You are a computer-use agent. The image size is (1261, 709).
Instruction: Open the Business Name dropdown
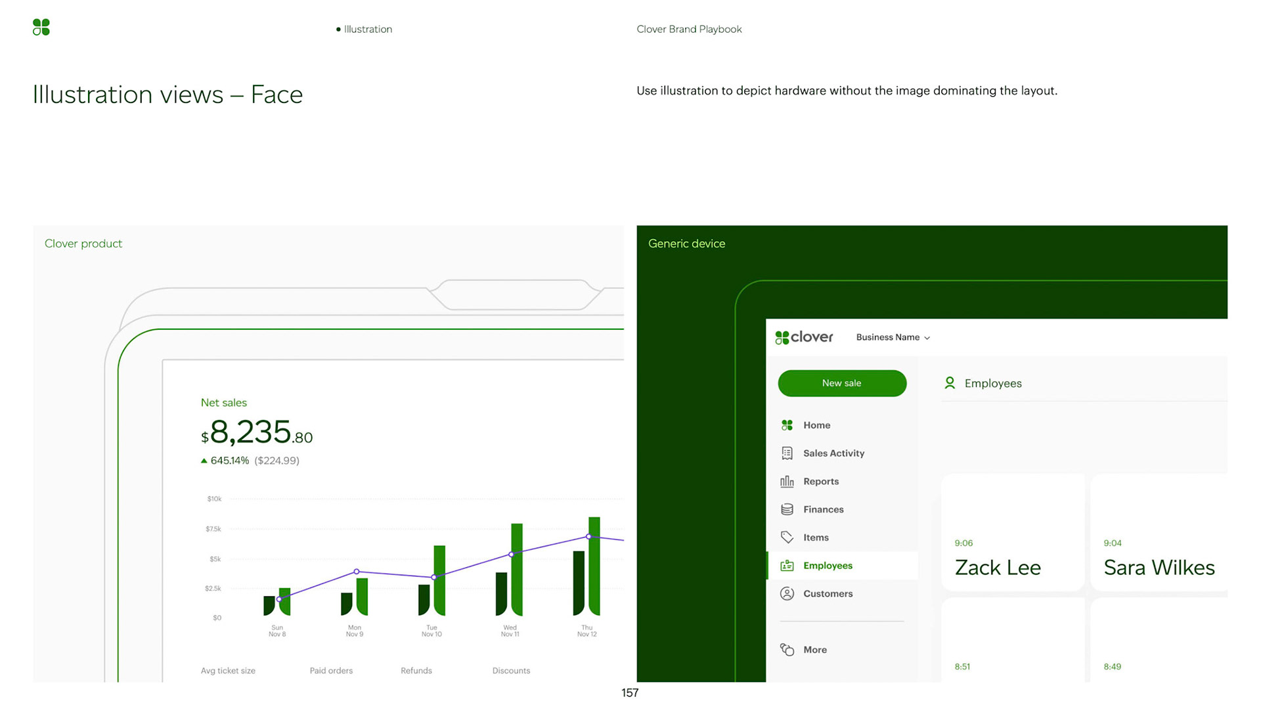click(x=893, y=337)
